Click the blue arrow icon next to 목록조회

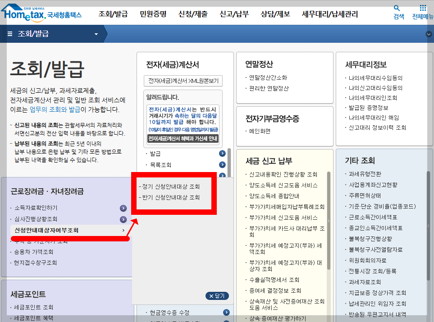[x=222, y=165]
